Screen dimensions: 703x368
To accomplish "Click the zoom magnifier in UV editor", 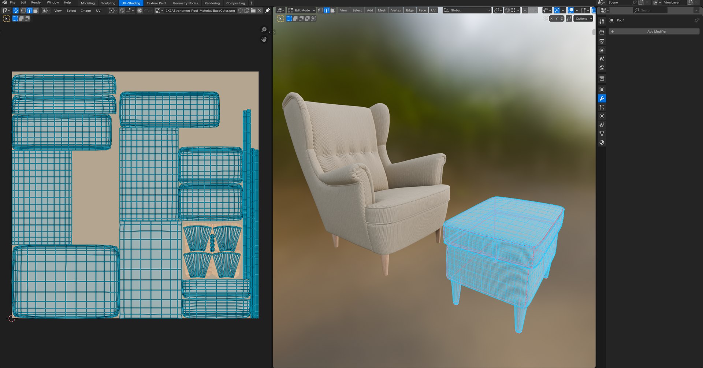I will click(x=264, y=30).
